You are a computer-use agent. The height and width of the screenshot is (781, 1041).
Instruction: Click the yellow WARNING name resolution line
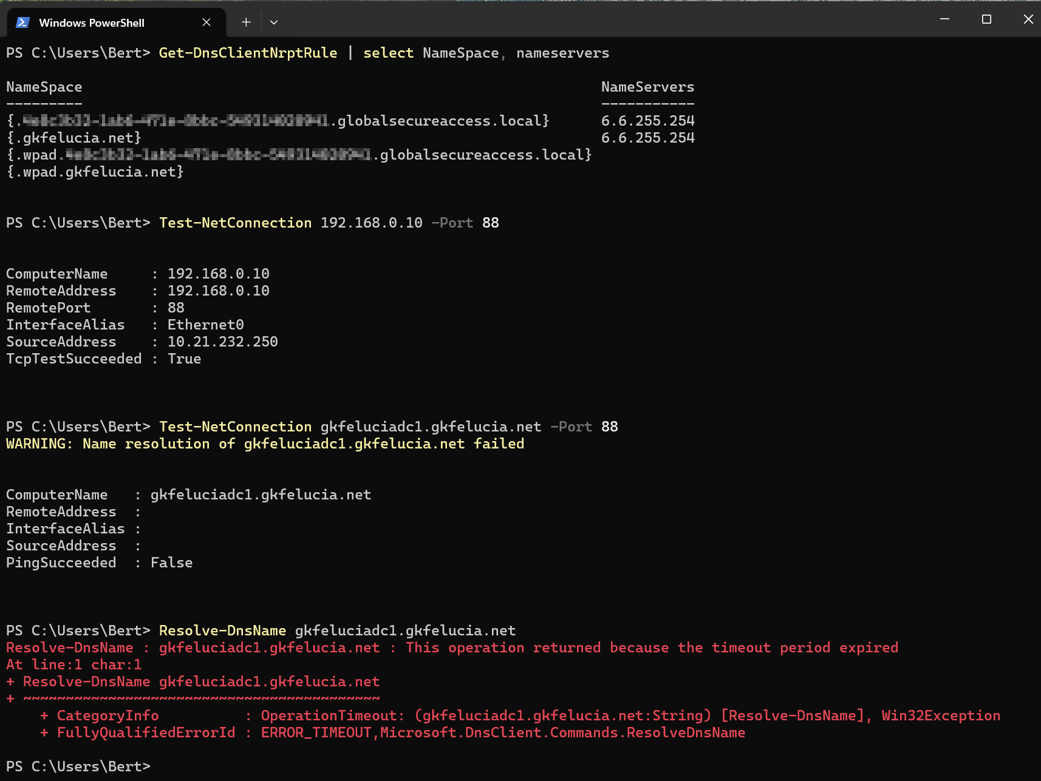[265, 444]
